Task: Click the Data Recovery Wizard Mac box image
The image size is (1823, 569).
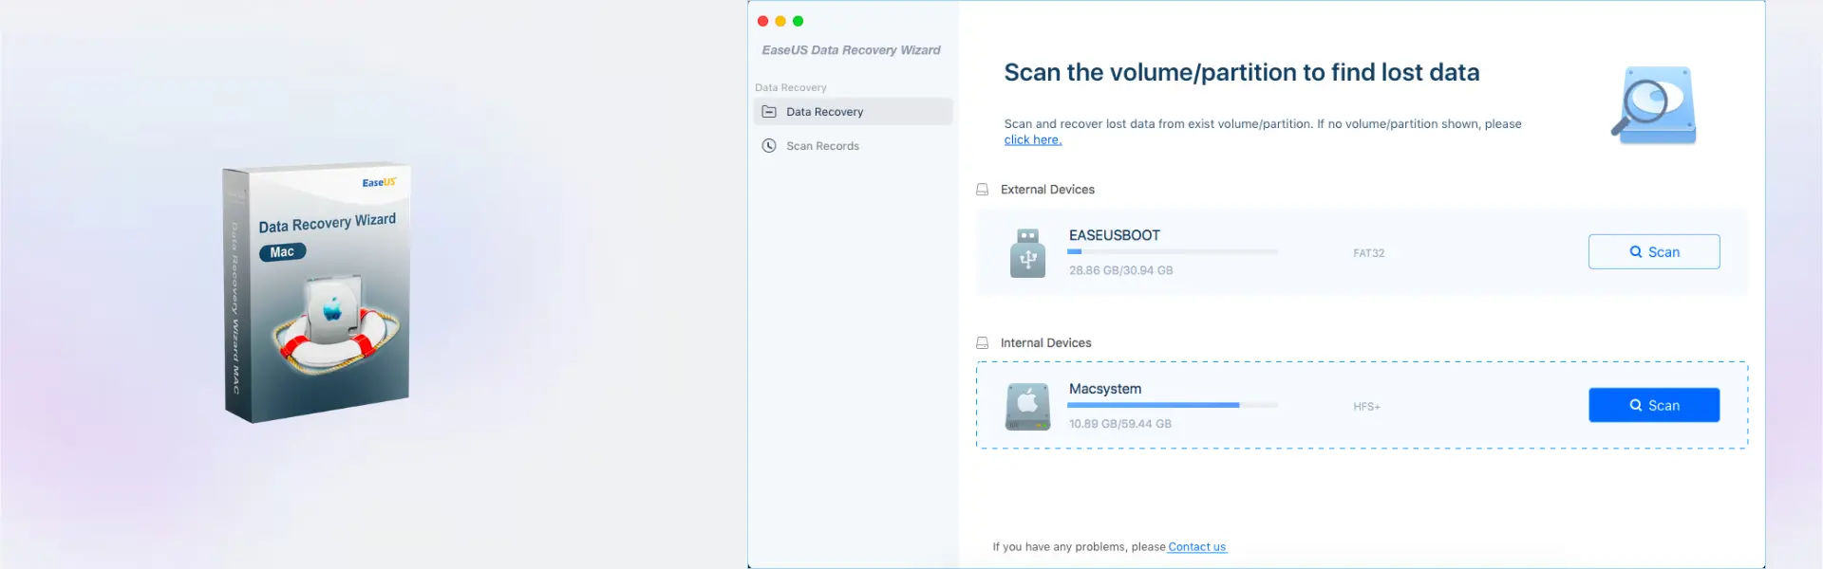Action: (x=316, y=292)
